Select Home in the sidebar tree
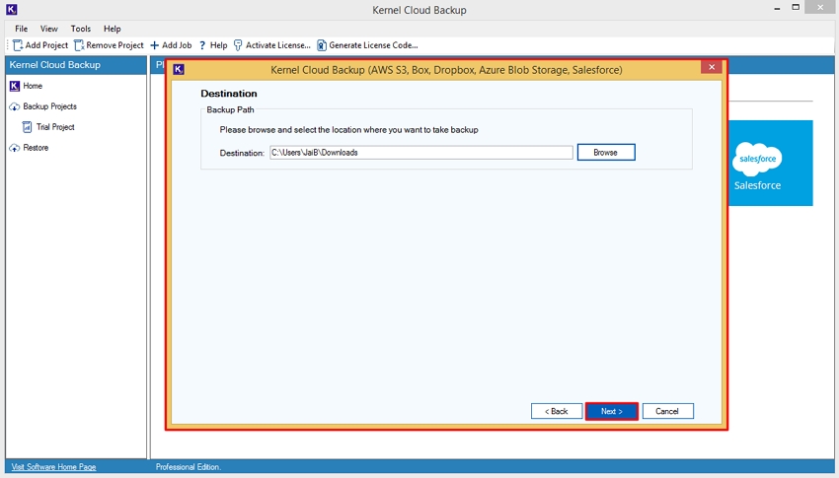Image resolution: width=839 pixels, height=478 pixels. click(x=33, y=86)
